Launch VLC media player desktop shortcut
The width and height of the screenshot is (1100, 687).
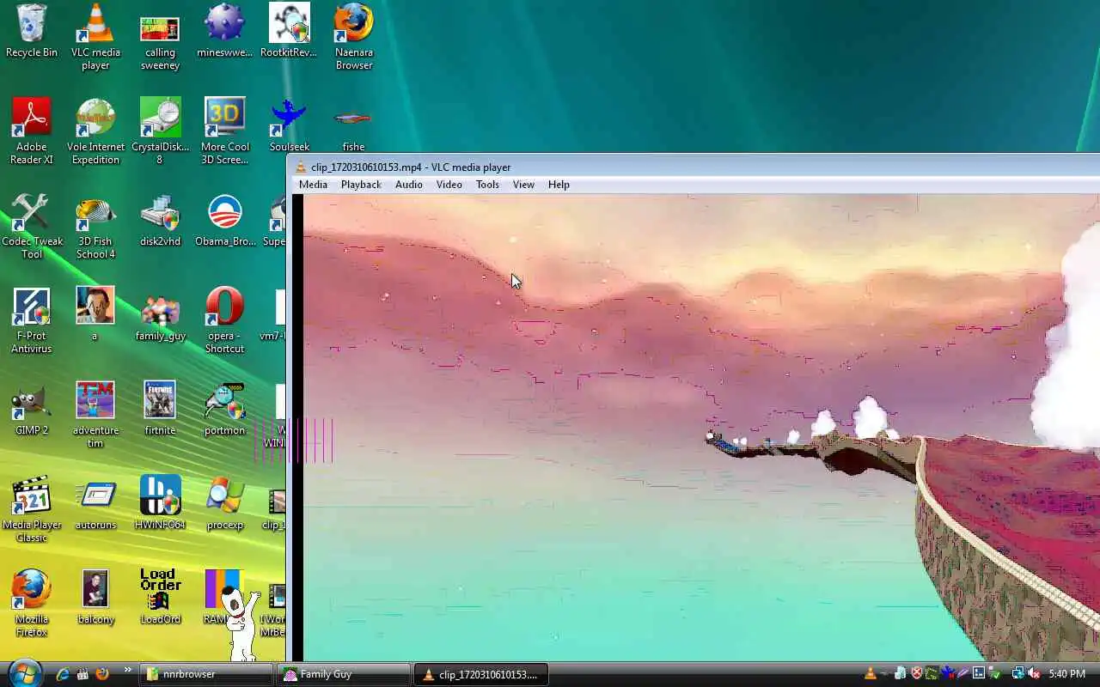[x=95, y=38]
